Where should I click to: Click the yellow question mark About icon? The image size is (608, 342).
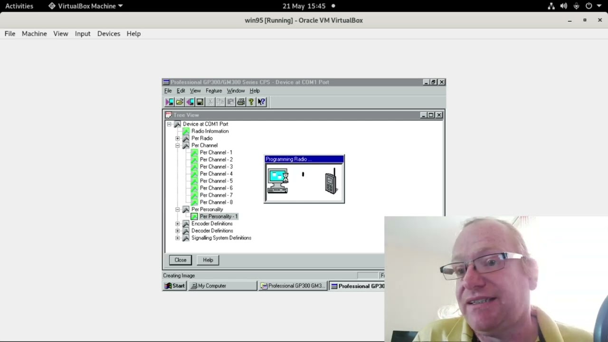point(251,102)
